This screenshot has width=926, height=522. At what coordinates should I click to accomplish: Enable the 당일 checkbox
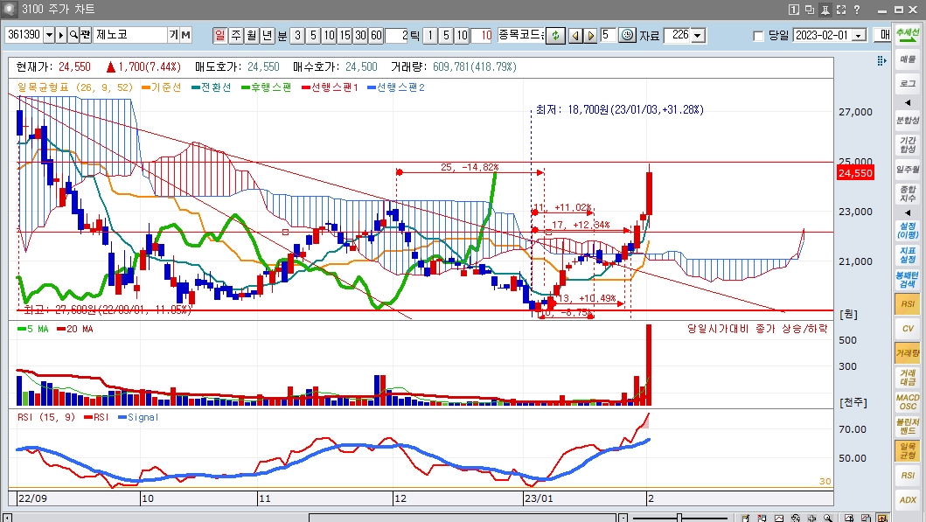(x=758, y=36)
